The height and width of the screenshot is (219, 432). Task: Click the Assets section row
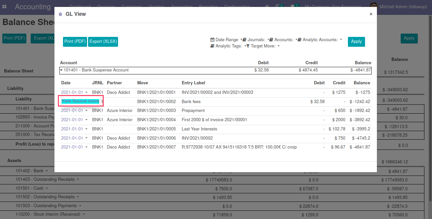14,161
